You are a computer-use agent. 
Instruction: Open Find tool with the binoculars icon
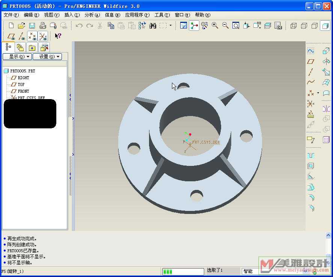[x=153, y=26]
